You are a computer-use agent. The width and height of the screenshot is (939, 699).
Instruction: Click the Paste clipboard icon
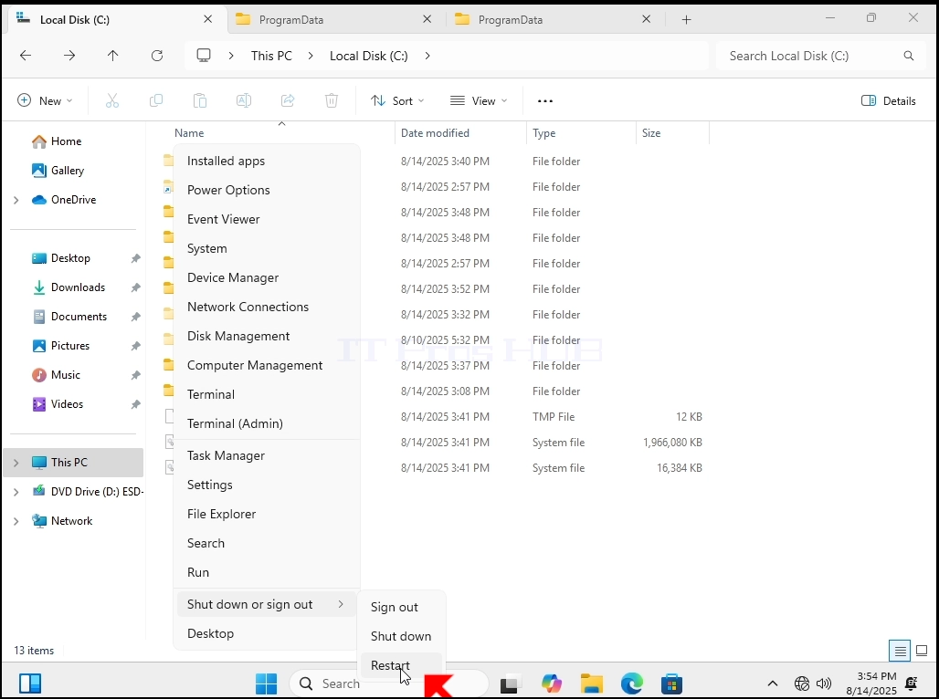199,100
